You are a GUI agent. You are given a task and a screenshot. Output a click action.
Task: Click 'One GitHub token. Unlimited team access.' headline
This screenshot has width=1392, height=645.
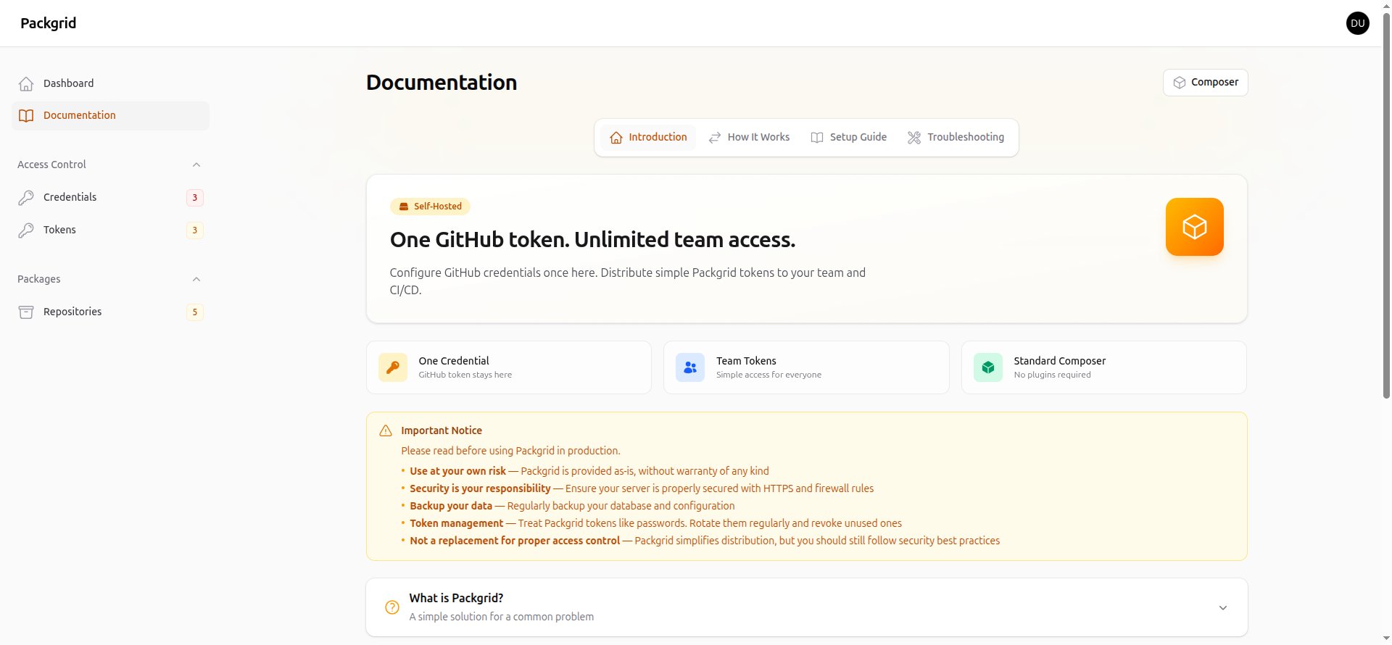(x=592, y=240)
